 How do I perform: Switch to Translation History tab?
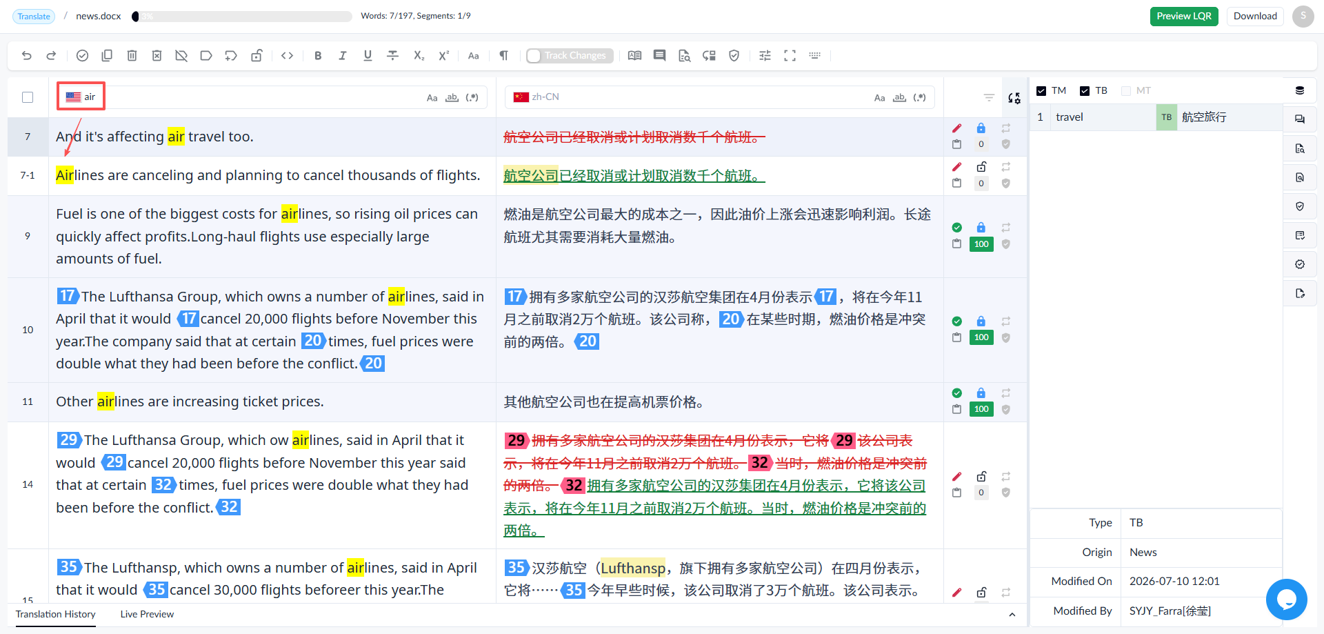coord(56,615)
